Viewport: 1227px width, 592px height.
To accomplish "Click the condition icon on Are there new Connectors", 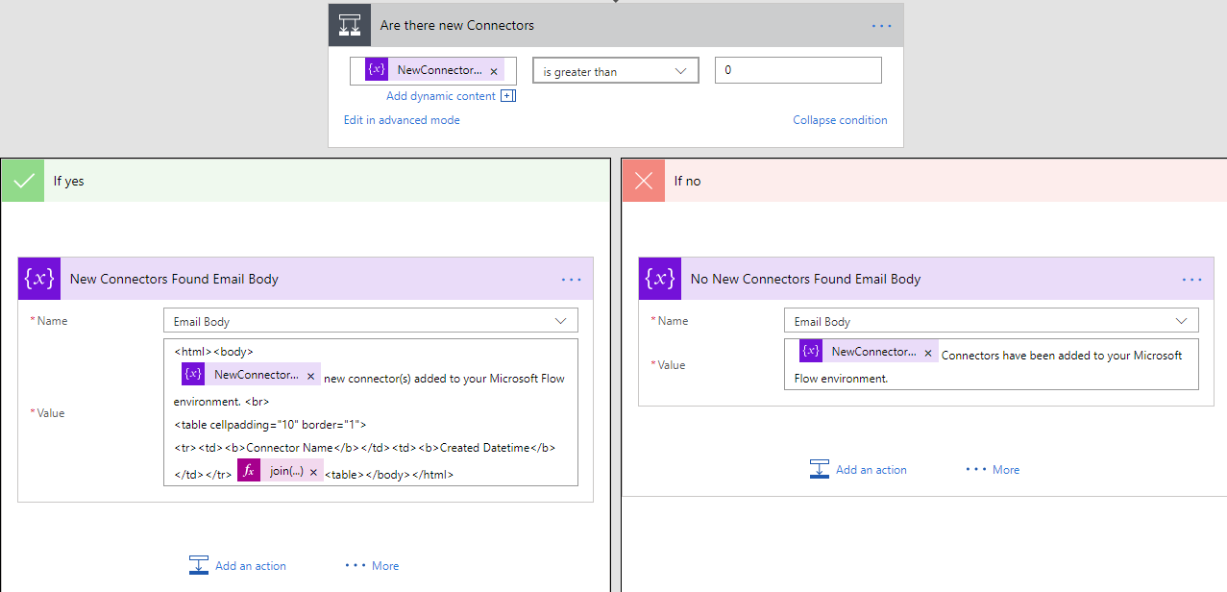I will 350,26.
